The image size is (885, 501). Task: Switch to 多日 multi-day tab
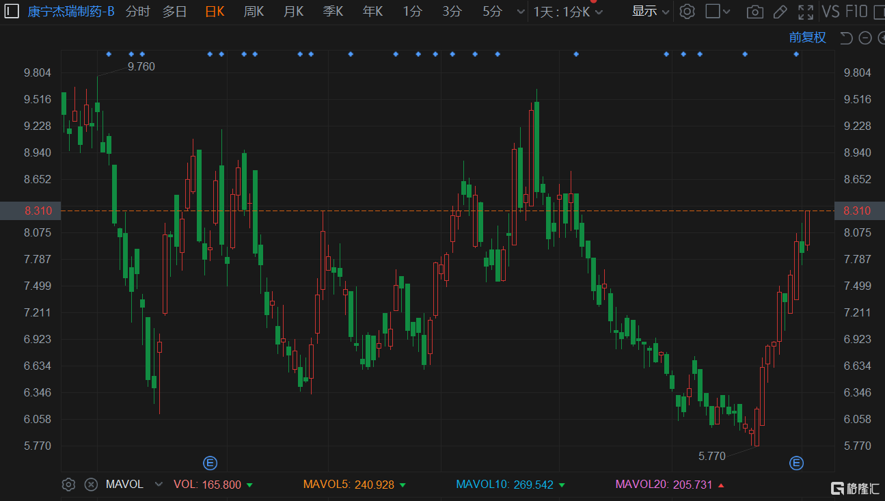(x=174, y=12)
